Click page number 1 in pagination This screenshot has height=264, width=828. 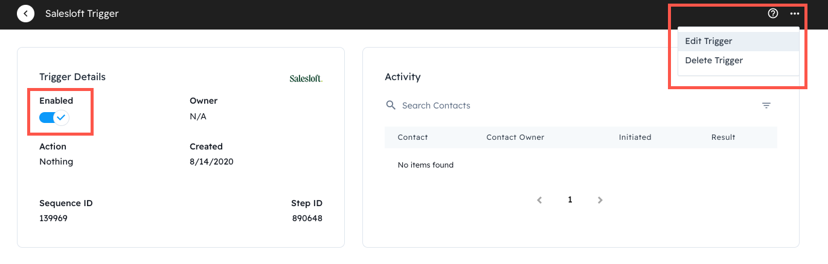coord(570,200)
